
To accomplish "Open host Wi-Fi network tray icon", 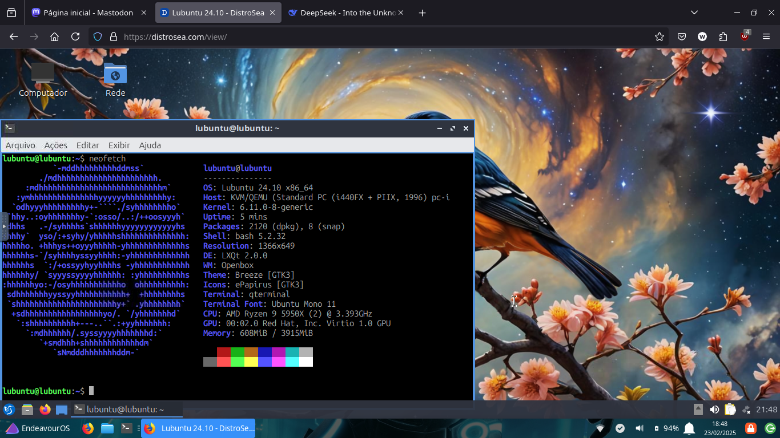I will pyautogui.click(x=600, y=428).
